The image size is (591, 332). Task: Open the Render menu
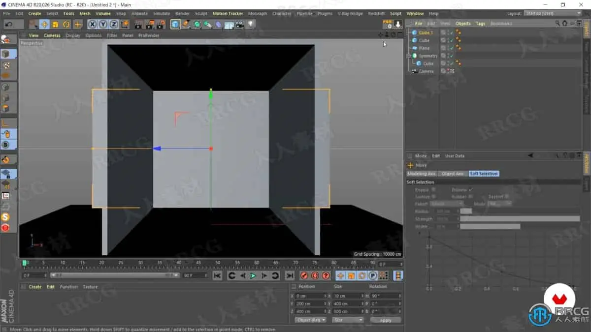pos(182,13)
